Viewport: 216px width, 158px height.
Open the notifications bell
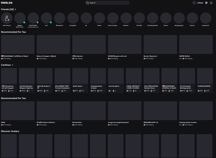[211, 3]
